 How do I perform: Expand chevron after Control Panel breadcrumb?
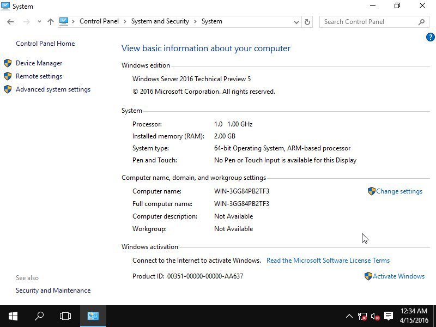pos(125,22)
